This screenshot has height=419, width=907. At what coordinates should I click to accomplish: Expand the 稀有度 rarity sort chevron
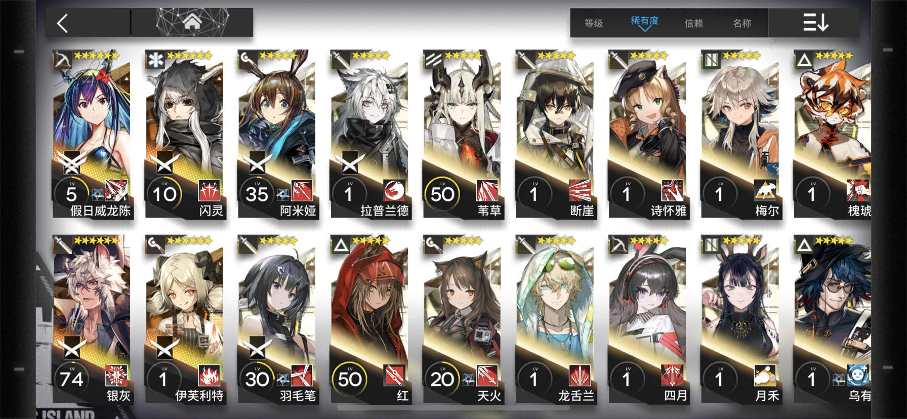click(x=644, y=29)
